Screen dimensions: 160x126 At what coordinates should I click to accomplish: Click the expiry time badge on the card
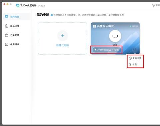click(107, 50)
